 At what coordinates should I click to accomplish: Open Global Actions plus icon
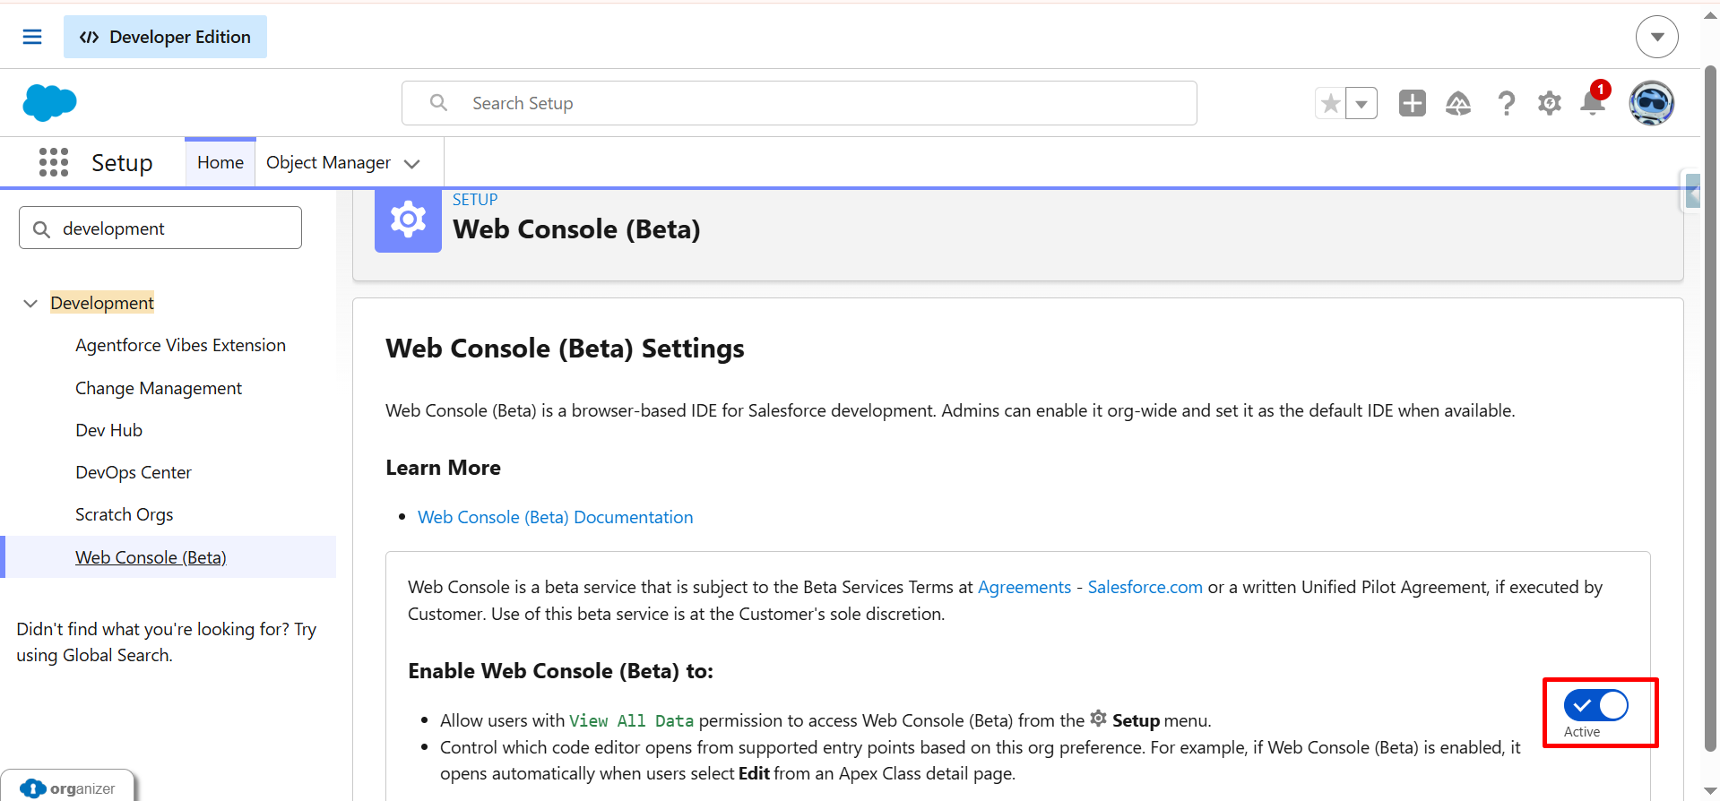(1412, 103)
